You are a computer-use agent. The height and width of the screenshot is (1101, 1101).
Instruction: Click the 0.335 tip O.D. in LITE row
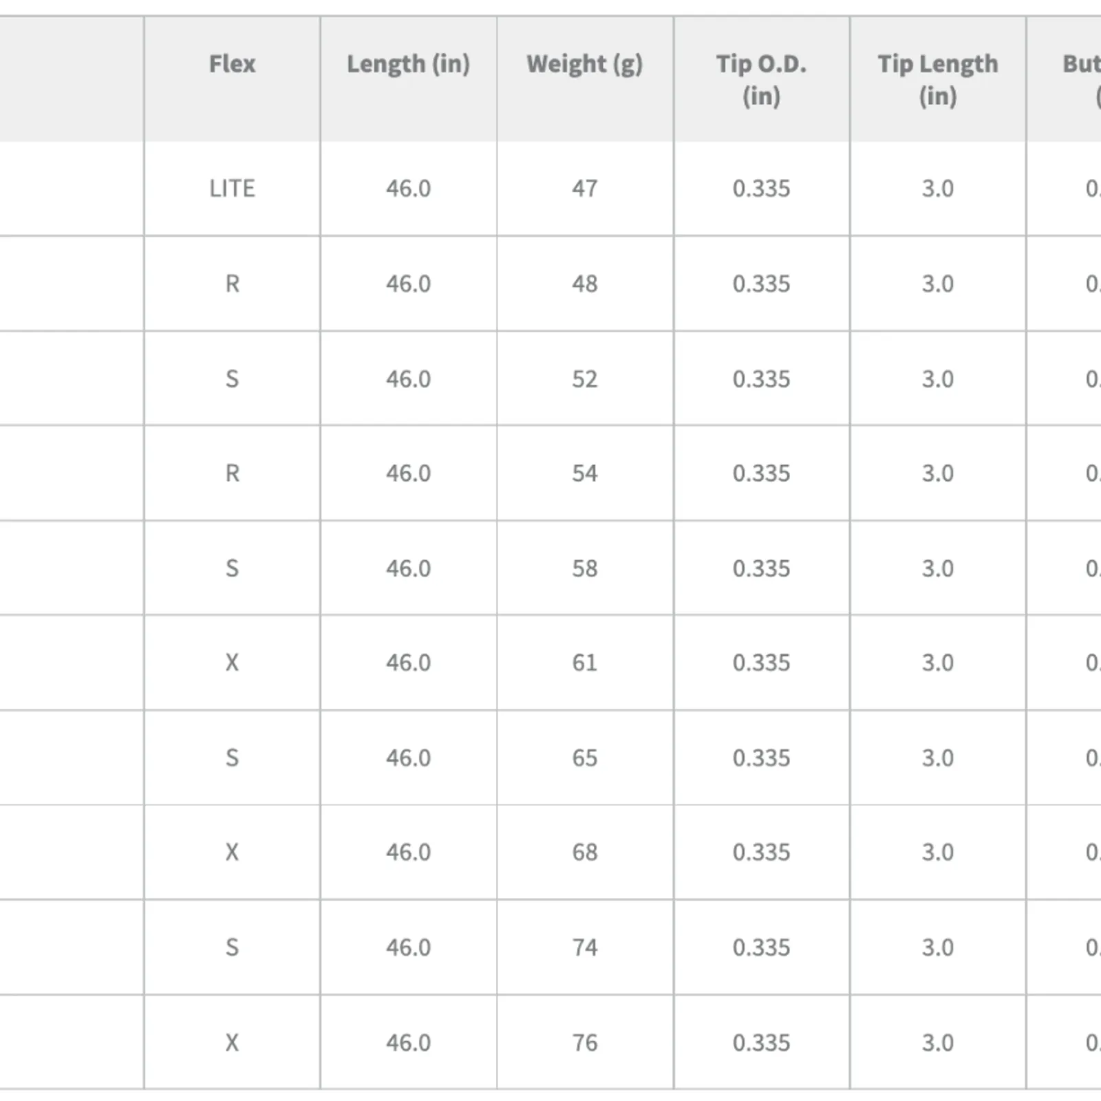click(761, 189)
